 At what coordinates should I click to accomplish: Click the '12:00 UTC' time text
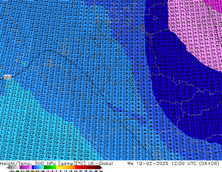click(x=184, y=164)
